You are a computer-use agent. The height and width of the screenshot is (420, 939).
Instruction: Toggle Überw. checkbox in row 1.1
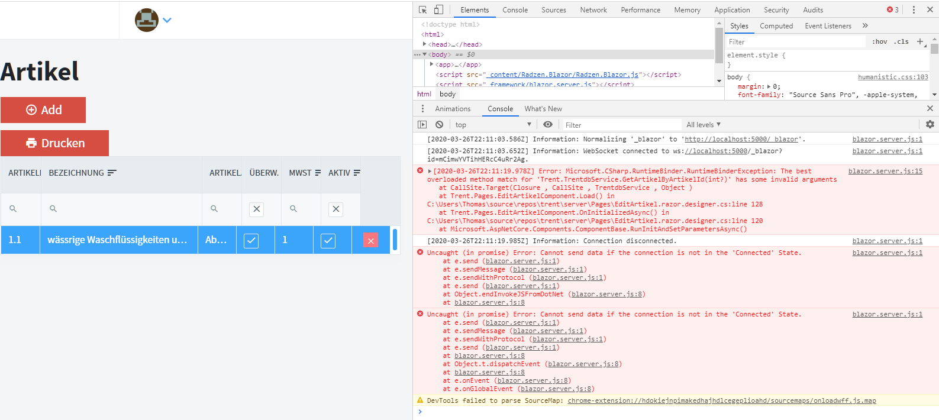click(251, 241)
